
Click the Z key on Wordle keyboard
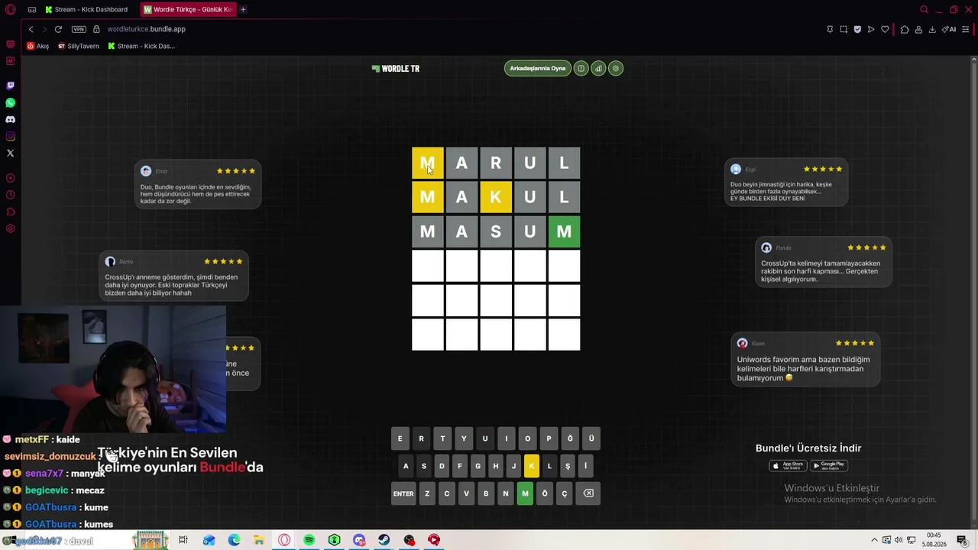[x=427, y=493]
